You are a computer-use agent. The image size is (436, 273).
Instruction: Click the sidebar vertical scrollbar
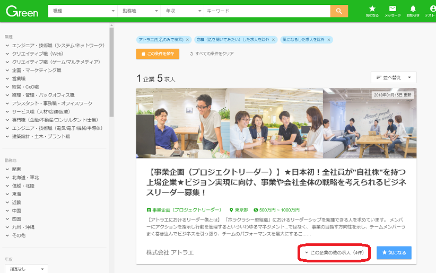pos(111,72)
